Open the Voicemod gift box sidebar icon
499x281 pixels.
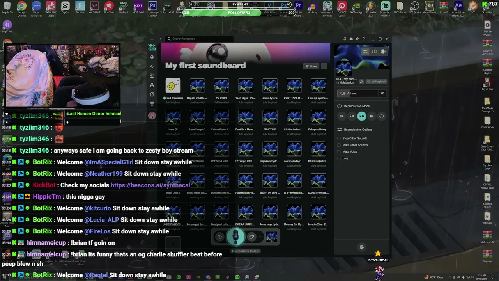coord(152,94)
